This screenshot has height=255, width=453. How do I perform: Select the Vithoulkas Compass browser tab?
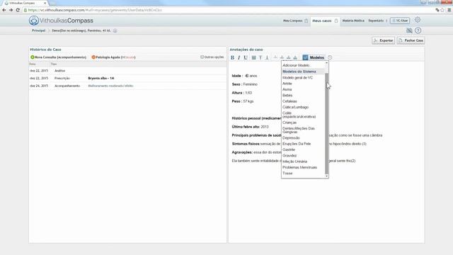pyautogui.click(x=25, y=3)
